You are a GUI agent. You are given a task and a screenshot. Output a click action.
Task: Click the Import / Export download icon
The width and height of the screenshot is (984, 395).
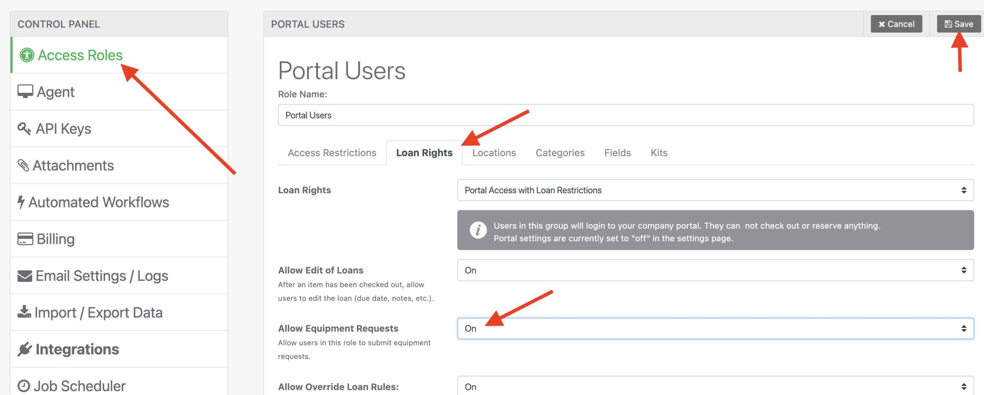24,312
